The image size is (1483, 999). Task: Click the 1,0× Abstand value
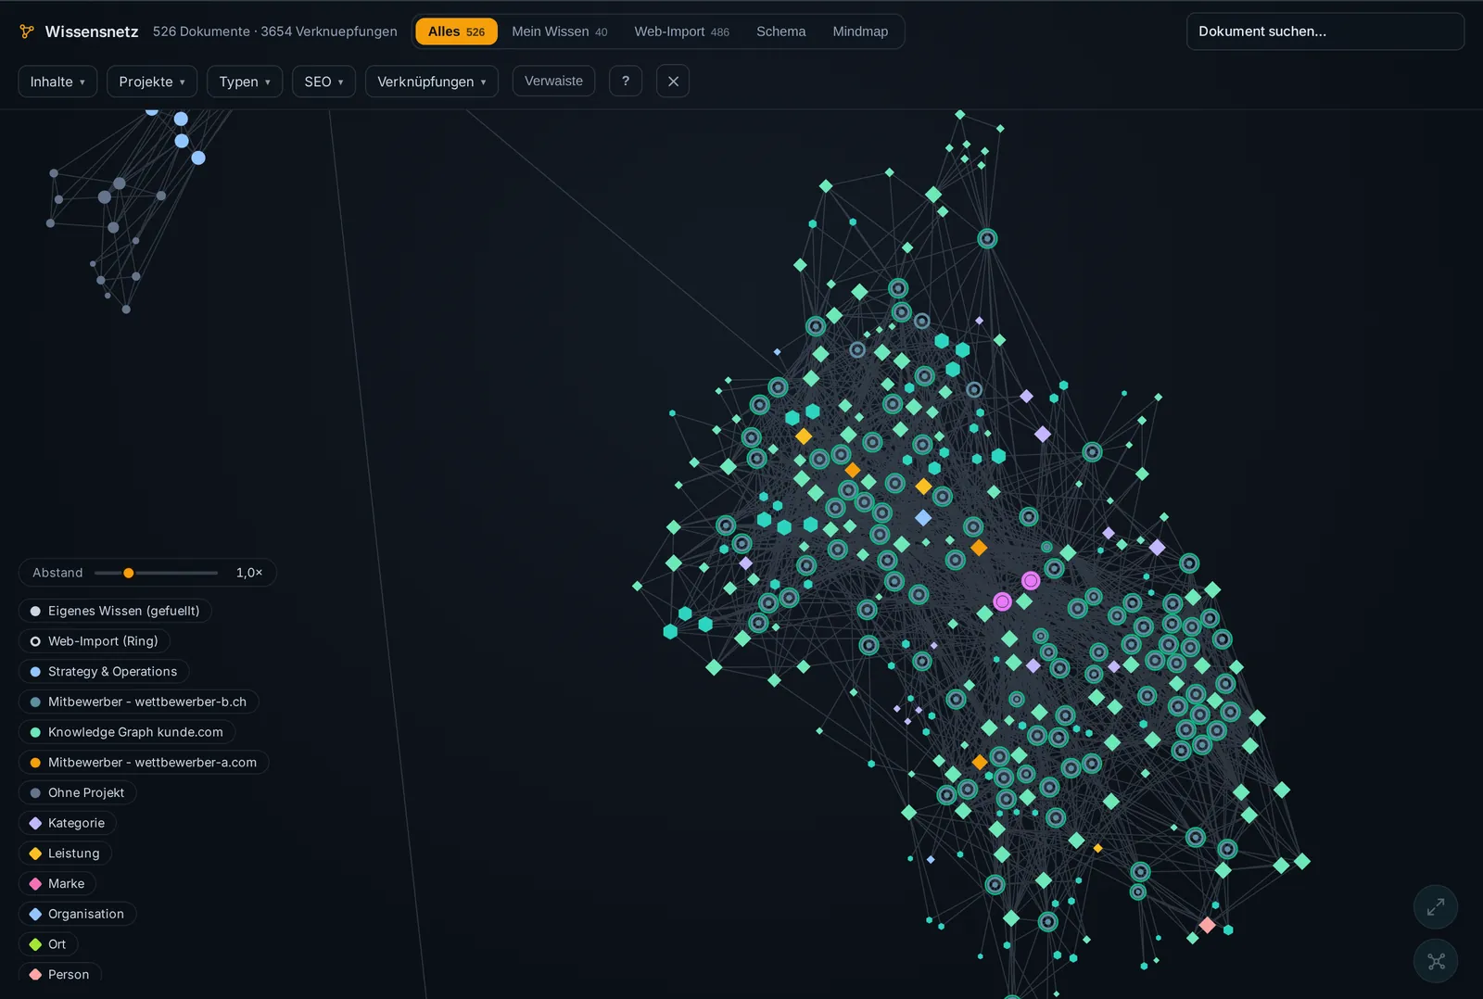click(249, 573)
